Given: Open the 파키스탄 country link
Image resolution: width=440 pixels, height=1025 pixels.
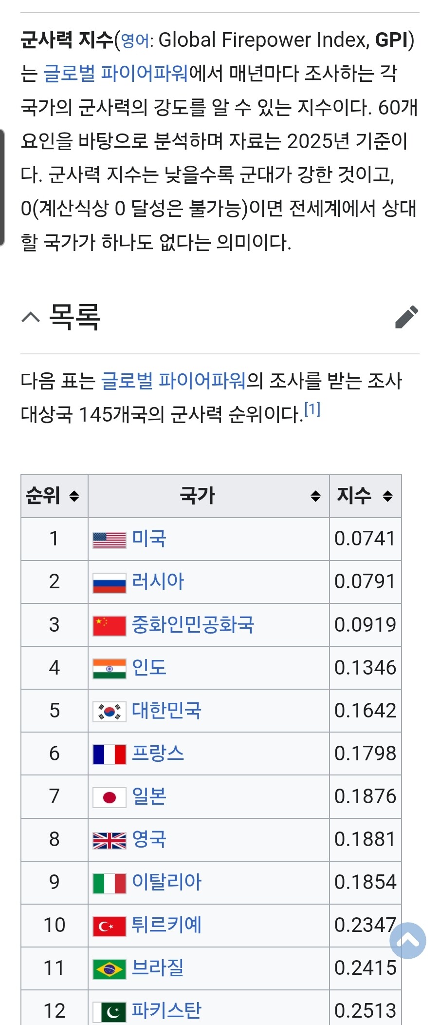Looking at the screenshot, I should 166,1010.
